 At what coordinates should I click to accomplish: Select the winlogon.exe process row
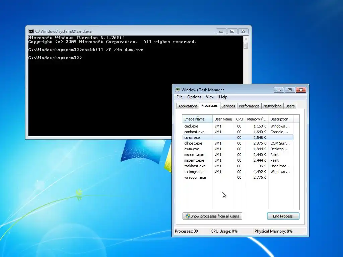(x=238, y=177)
